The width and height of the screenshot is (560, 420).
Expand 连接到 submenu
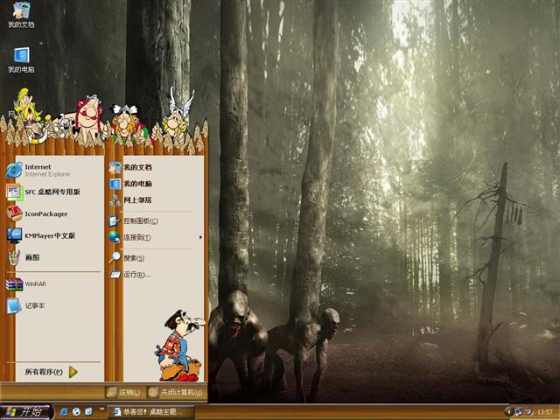tap(140, 237)
